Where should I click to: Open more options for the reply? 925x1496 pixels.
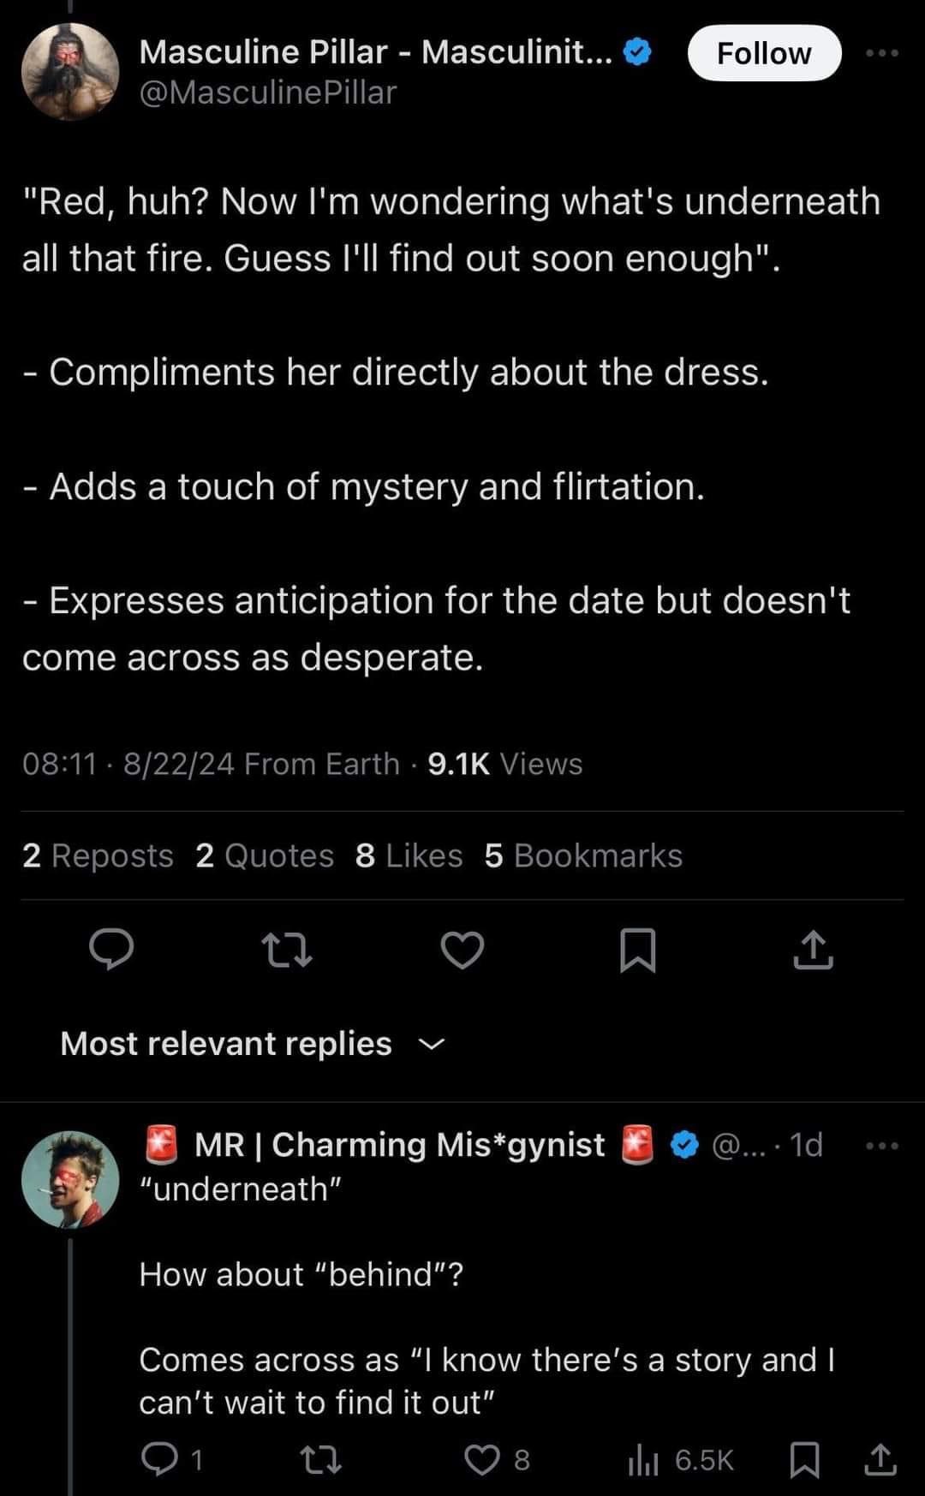(x=881, y=1146)
